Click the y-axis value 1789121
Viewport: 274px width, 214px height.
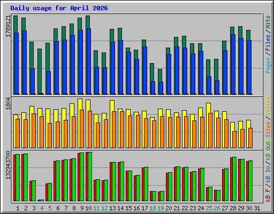(8, 26)
